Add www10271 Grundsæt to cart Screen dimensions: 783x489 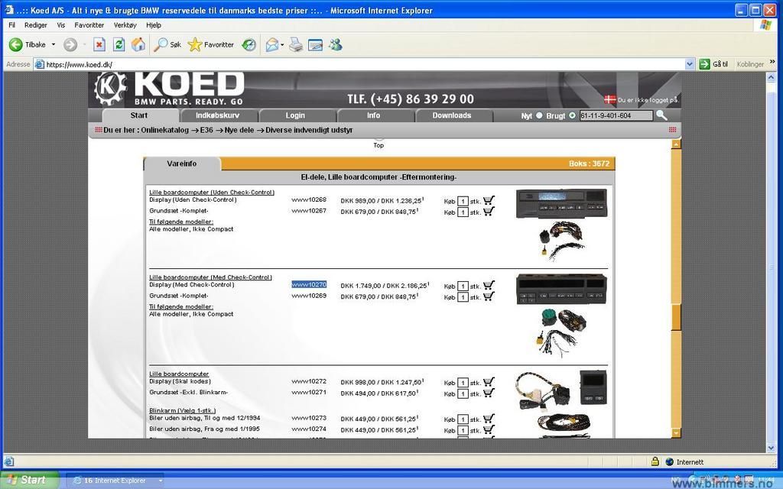coord(489,393)
